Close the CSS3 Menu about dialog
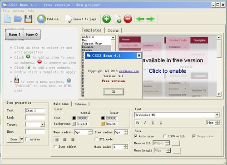Screen dimensions: 227x165 [x=139, y=55]
